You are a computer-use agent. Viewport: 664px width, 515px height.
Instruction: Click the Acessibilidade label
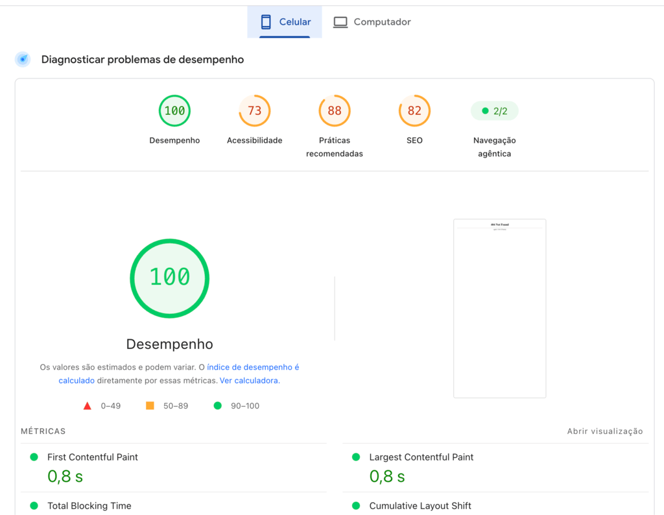coord(254,140)
